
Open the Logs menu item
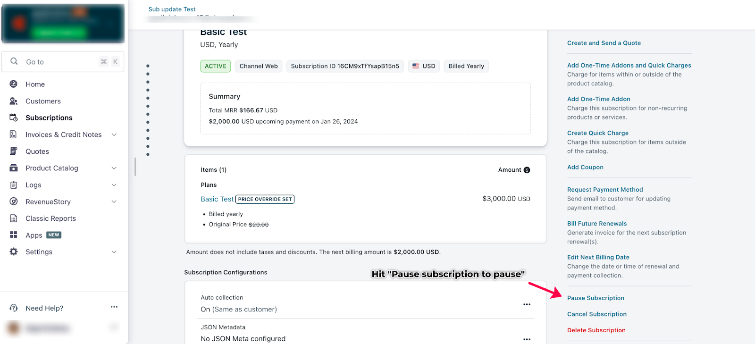(34, 185)
